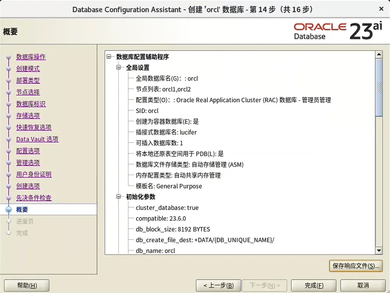The width and height of the screenshot is (390, 293).
Task: Click the scrollbar up arrow
Action: point(379,54)
